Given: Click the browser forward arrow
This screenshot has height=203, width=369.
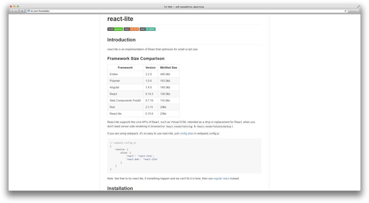Looking at the screenshot, I should tap(16, 11).
